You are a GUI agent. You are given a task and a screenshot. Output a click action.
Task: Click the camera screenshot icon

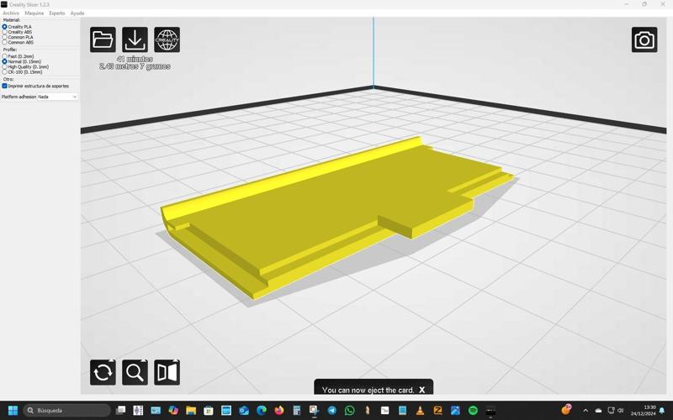pos(644,39)
